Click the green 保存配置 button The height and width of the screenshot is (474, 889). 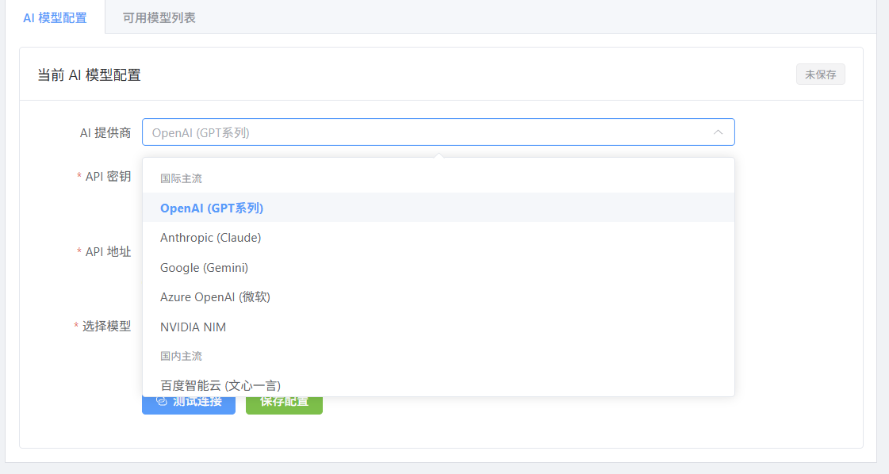[x=284, y=403]
